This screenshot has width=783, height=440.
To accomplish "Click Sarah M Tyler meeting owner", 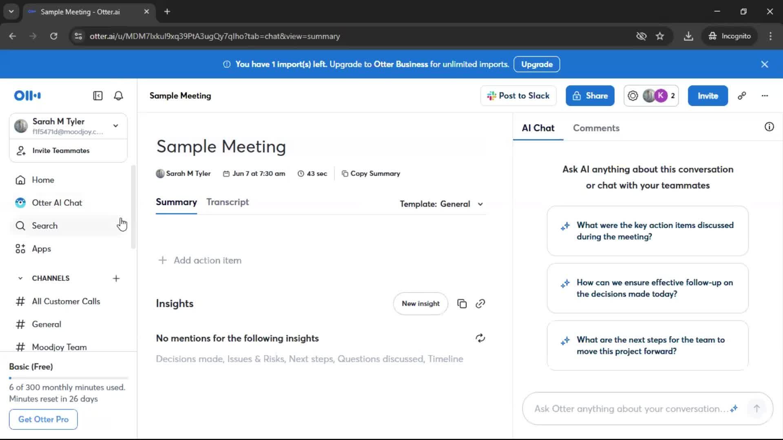I will point(183,174).
